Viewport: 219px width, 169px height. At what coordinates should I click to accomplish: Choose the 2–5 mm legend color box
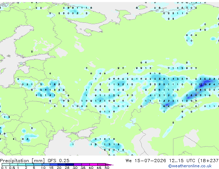pos(30,165)
